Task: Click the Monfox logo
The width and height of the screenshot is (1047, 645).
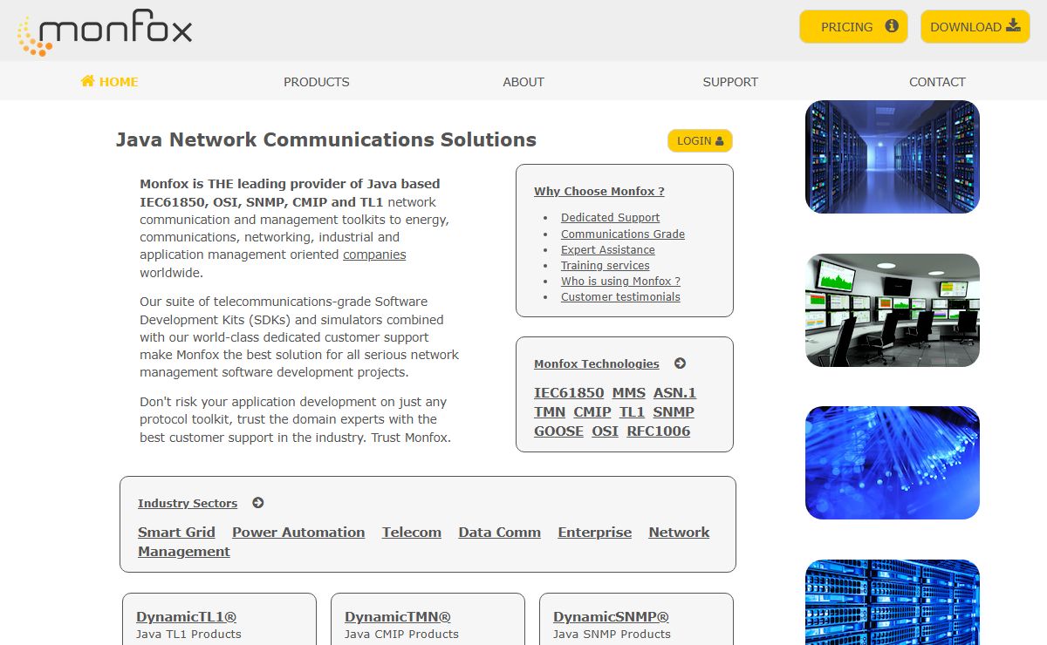Action: pyautogui.click(x=105, y=33)
